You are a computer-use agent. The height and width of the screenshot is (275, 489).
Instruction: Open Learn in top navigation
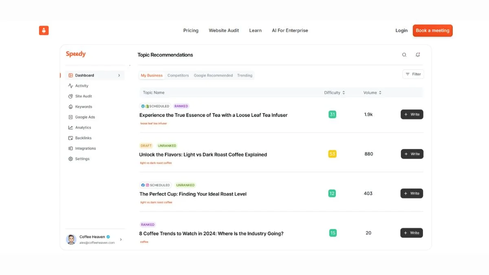click(x=256, y=31)
